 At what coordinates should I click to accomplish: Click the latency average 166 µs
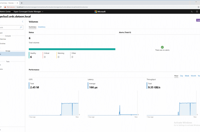tap(93, 87)
